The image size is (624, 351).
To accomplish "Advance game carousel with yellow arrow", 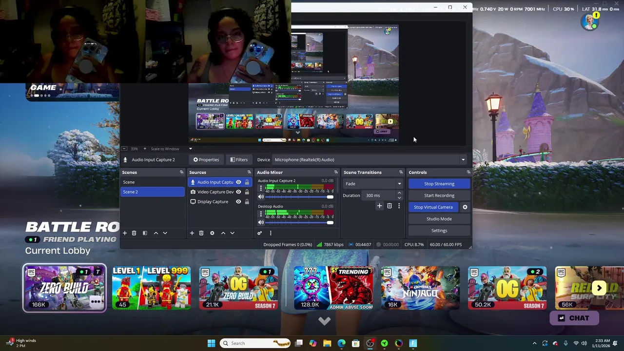I will click(x=599, y=288).
